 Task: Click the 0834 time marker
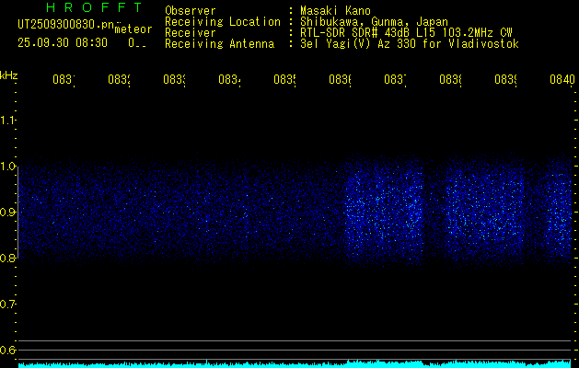229,80
